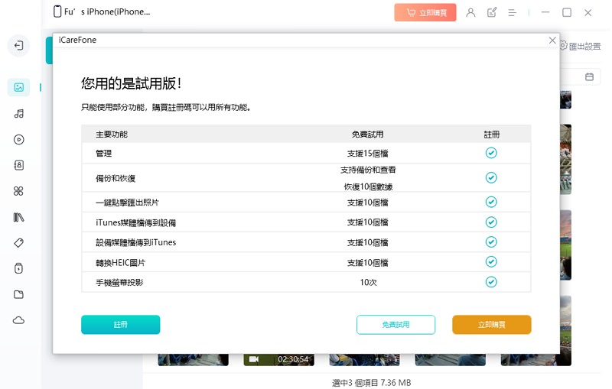Click the back/exit icon in sidebar top
This screenshot has width=612, height=389.
pyautogui.click(x=18, y=46)
